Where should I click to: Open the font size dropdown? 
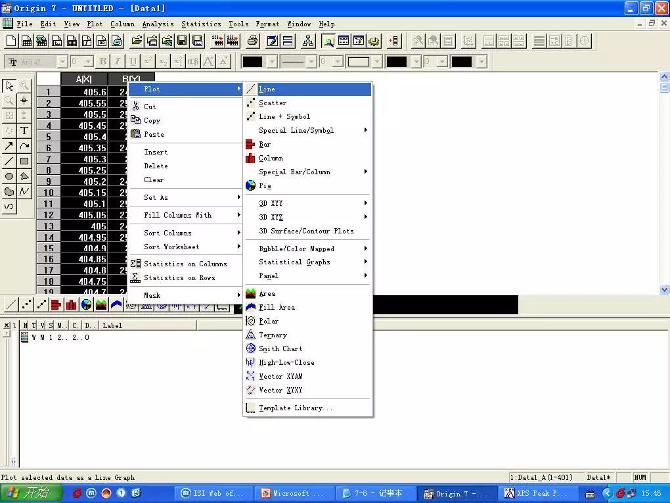coord(88,62)
